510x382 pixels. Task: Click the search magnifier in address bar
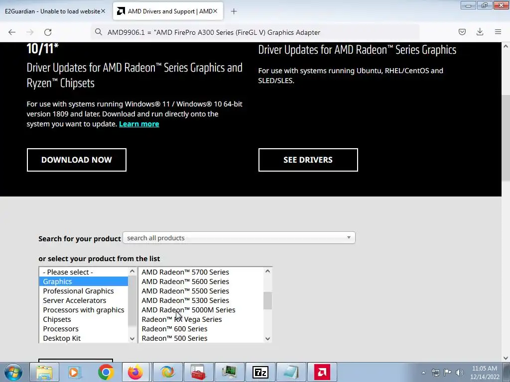[x=99, y=32]
